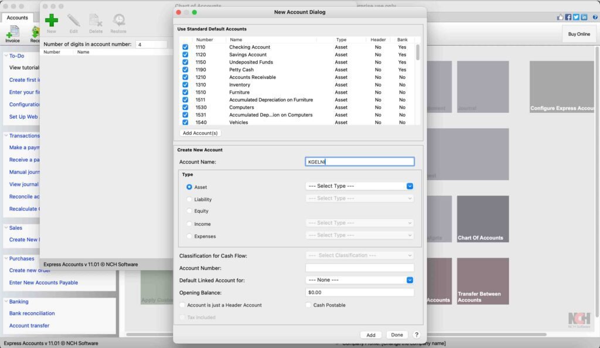Open the Default Linked Account dropdown

pos(359,280)
